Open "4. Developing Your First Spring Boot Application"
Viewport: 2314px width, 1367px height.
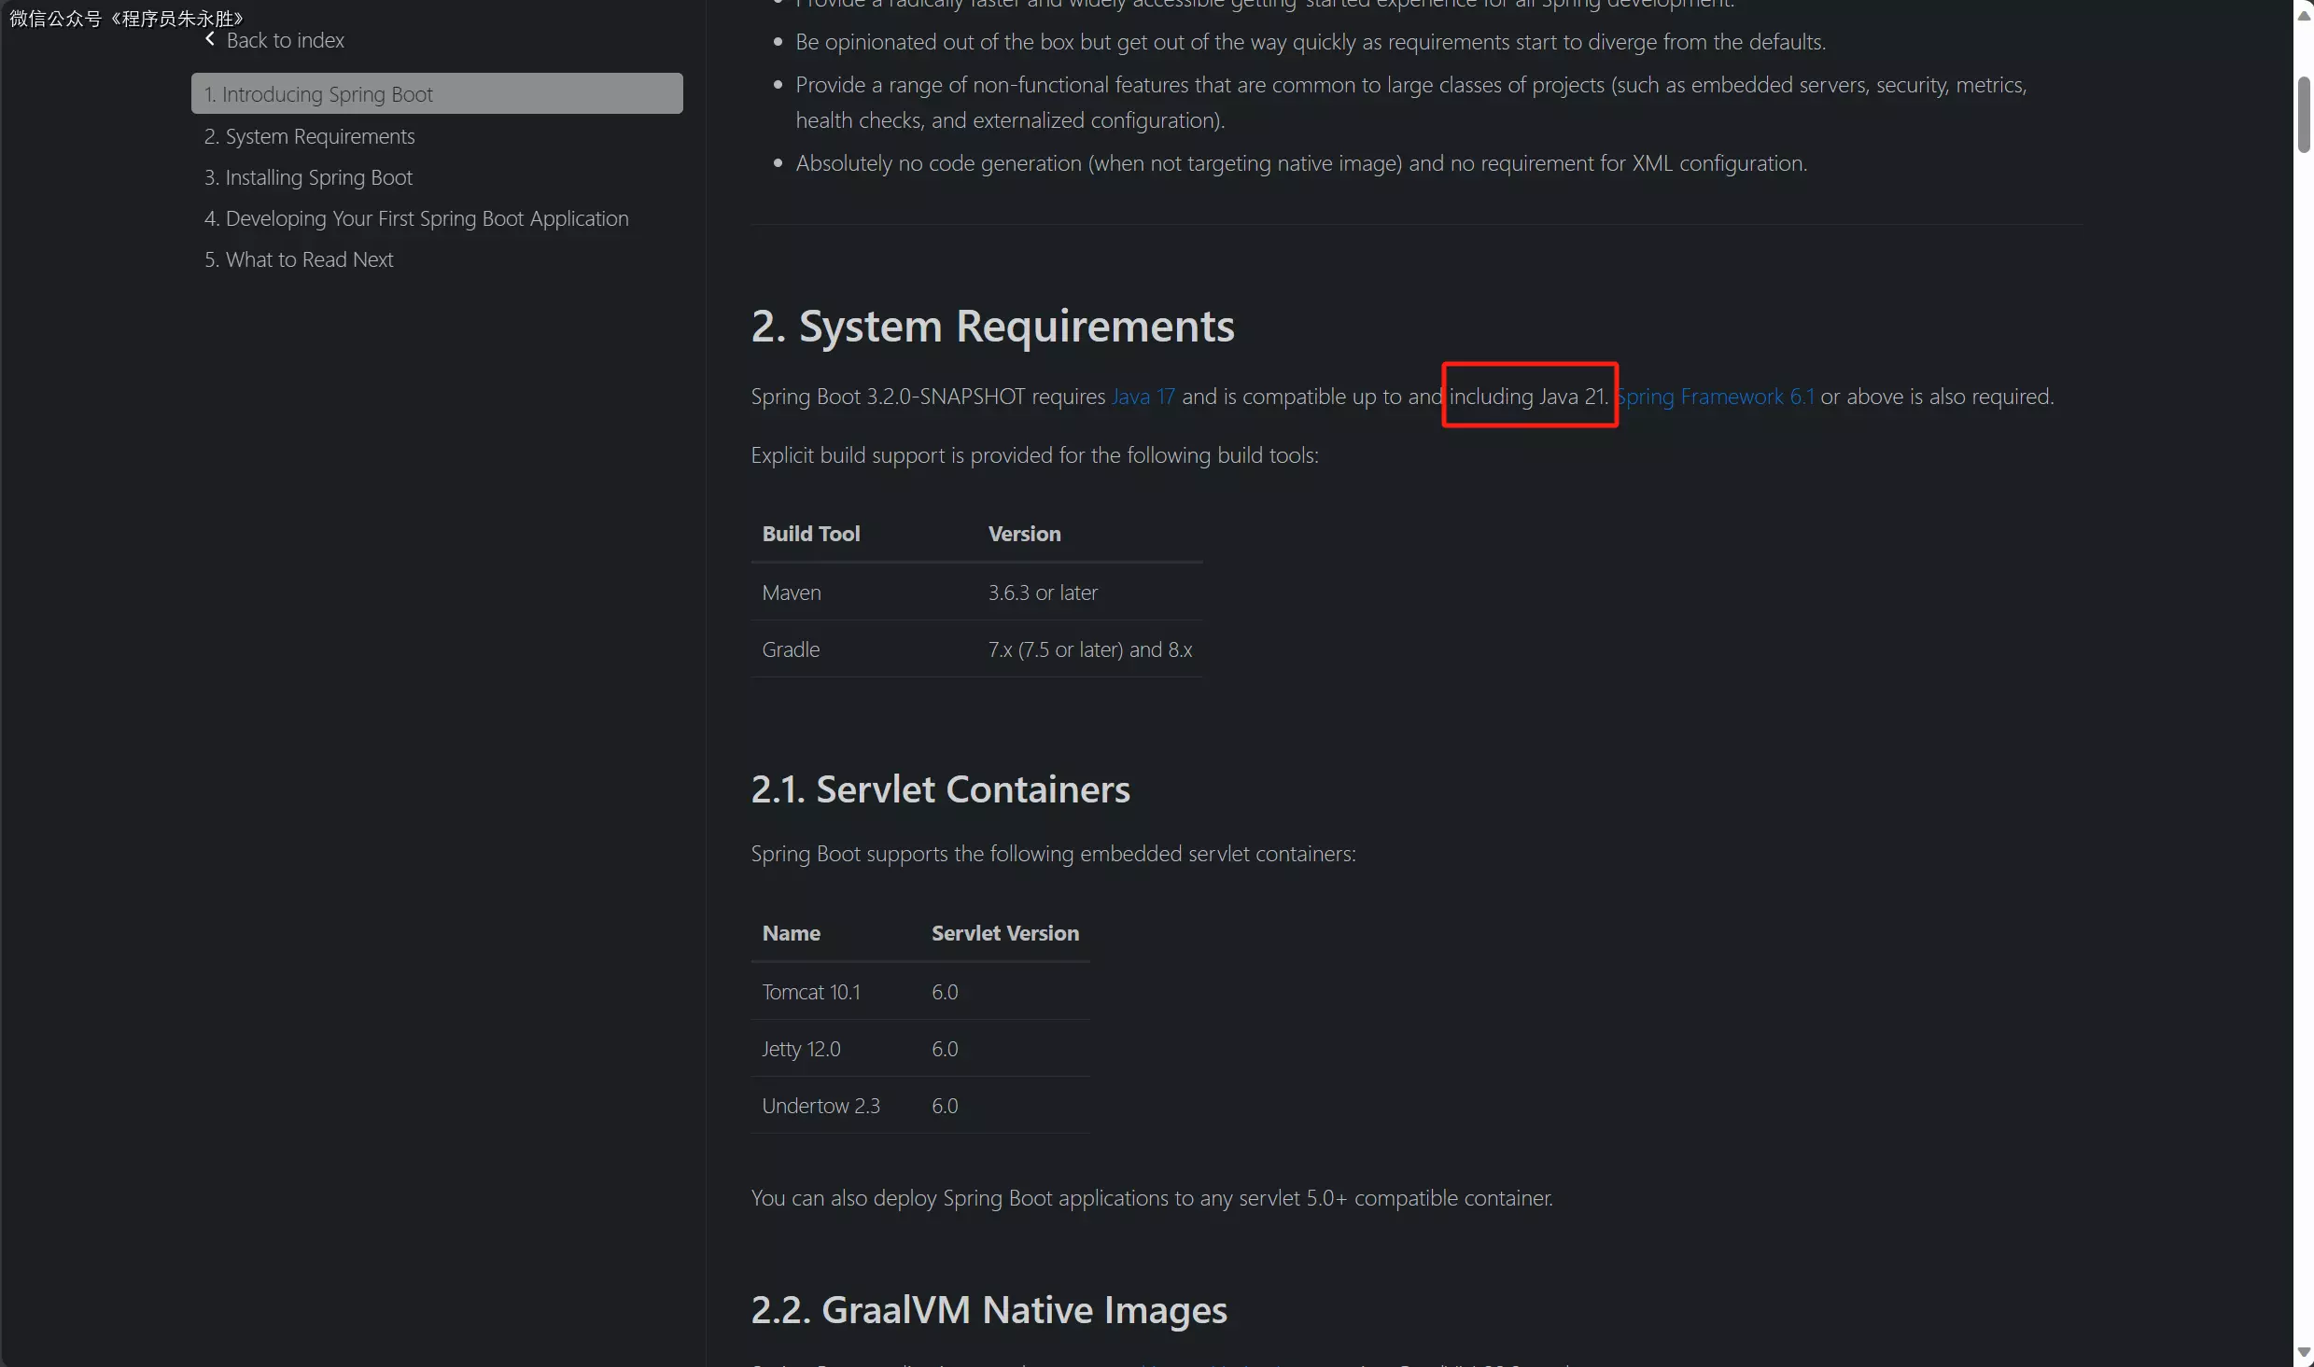[416, 218]
